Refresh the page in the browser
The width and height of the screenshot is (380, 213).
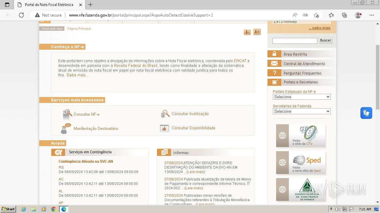pos(21,15)
